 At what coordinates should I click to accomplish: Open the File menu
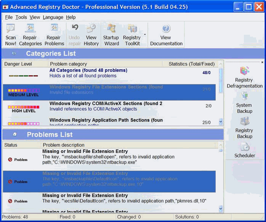(9, 17)
